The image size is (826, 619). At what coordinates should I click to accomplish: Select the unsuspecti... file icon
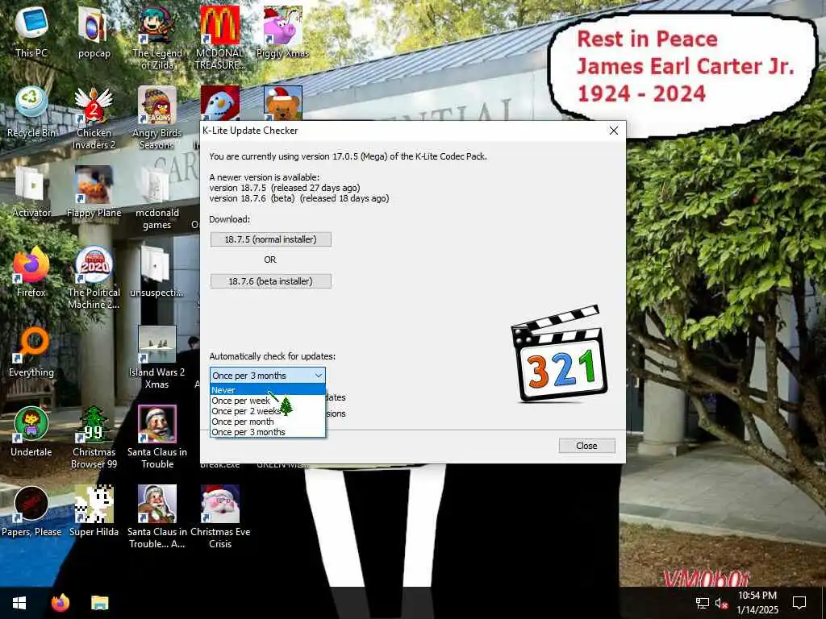coord(157,271)
